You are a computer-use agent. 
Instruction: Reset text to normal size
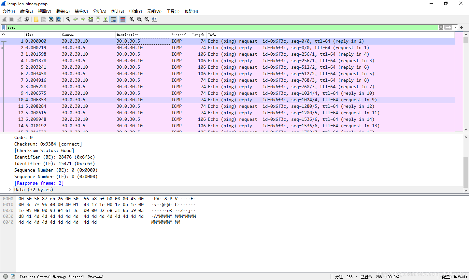click(147, 19)
